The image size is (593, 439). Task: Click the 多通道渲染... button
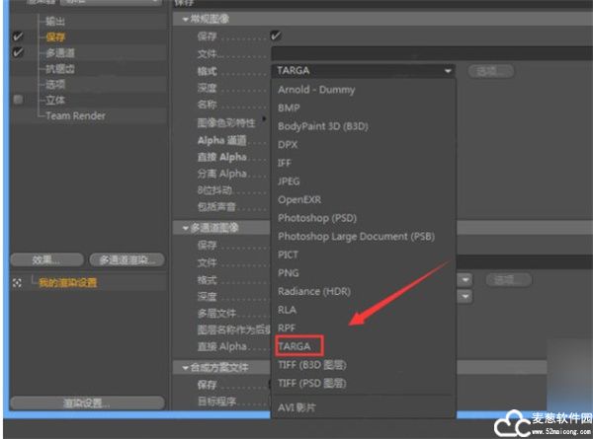(126, 259)
